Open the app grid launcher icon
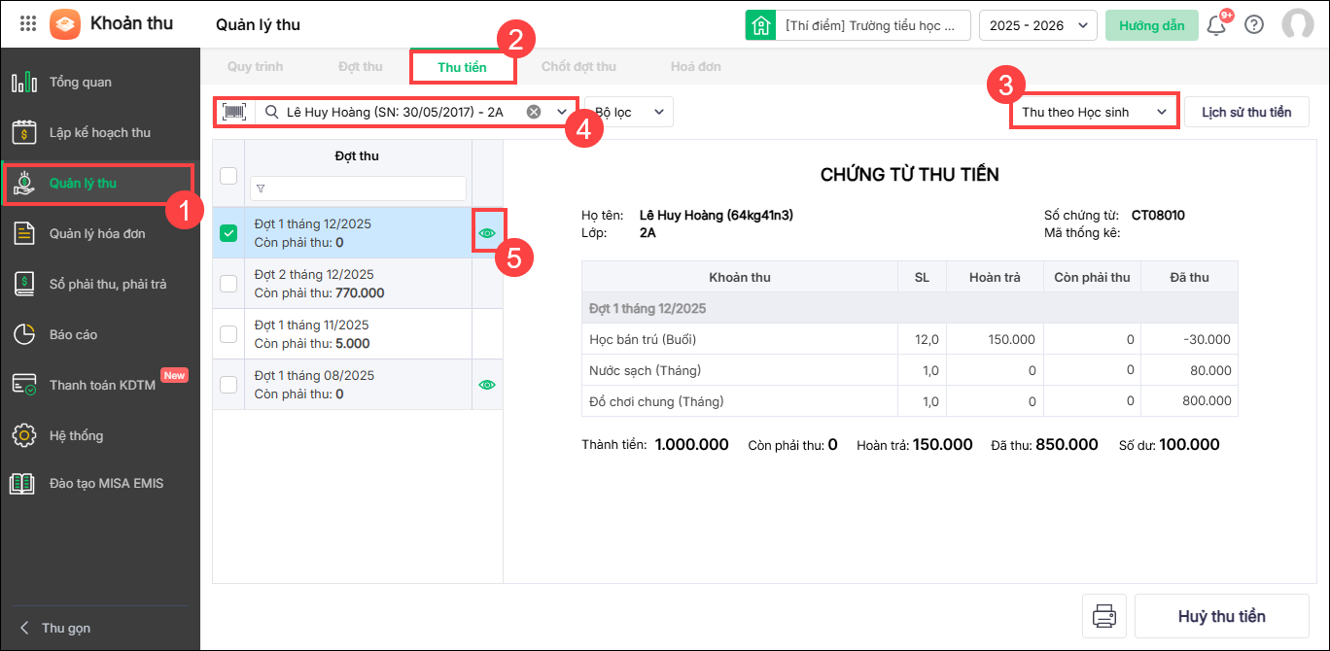1330x651 pixels. pyautogui.click(x=28, y=24)
